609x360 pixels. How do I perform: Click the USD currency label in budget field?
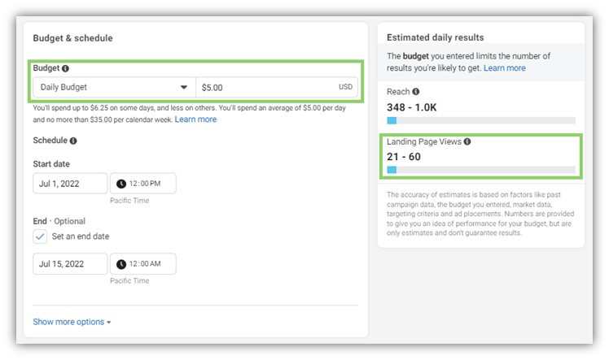(346, 87)
